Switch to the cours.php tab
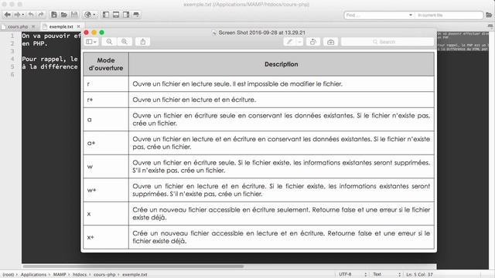Image resolution: width=495 pixels, height=278 pixels. [17, 27]
